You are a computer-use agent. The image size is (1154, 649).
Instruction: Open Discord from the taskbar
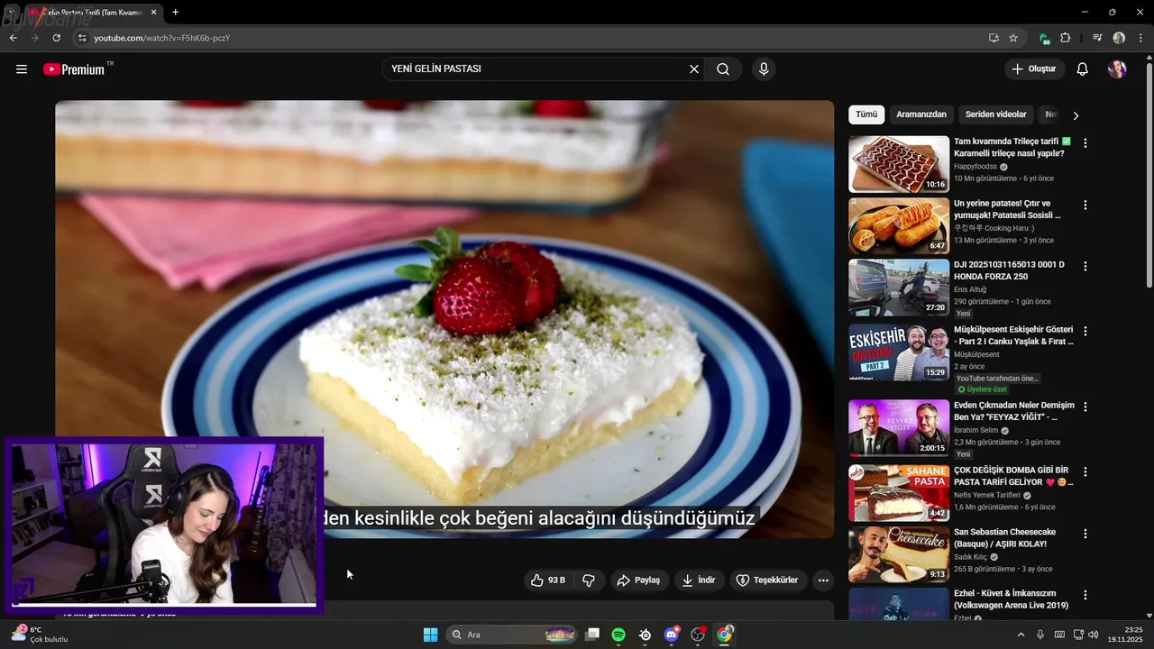[672, 635]
